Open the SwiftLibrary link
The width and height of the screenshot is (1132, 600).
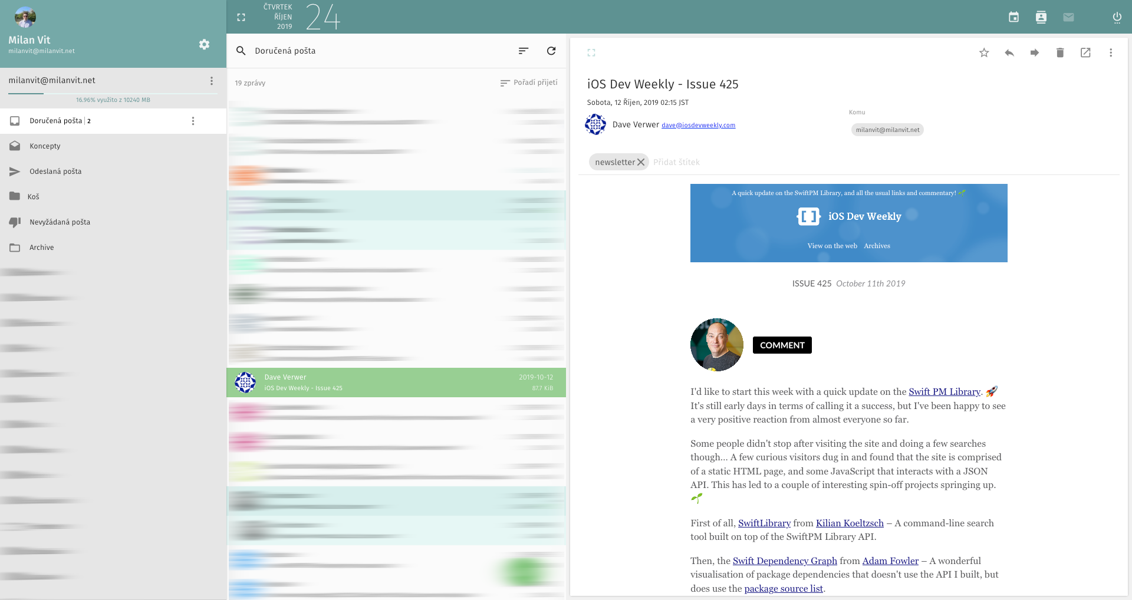tap(764, 523)
